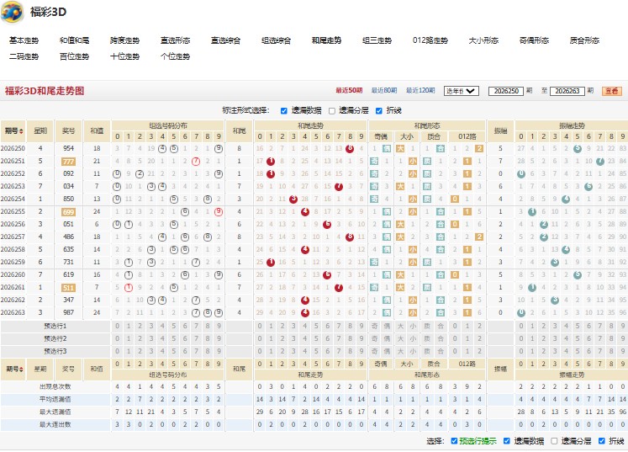Click 最大连出数 statistics row label
The image size is (628, 452).
click(55, 425)
